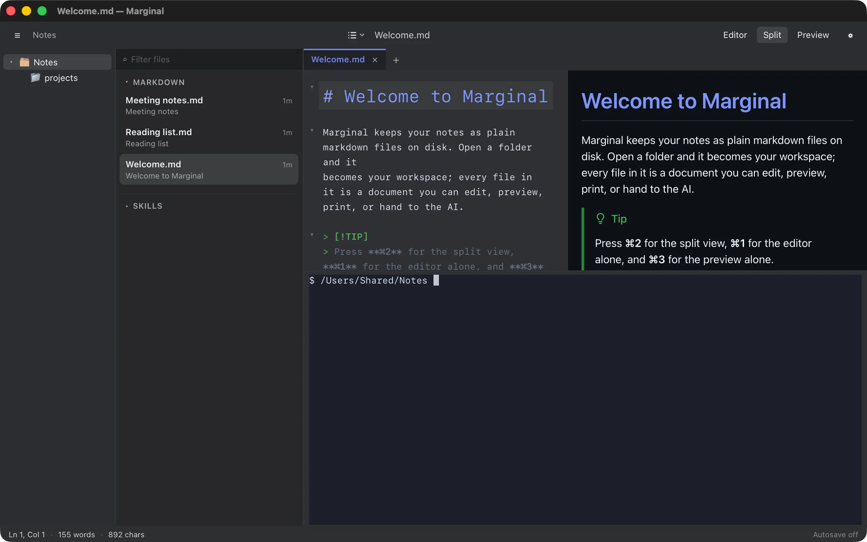Collapse the Notes folder tree arrow

pyautogui.click(x=11, y=62)
